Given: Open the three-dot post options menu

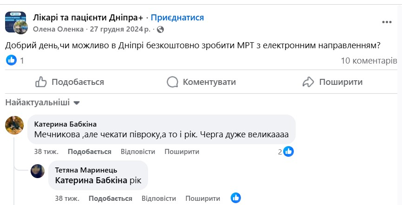Looking at the screenshot, I should click(x=387, y=22).
